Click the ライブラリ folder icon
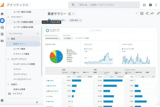Viewport: 160px width, 107px height. 9,94
